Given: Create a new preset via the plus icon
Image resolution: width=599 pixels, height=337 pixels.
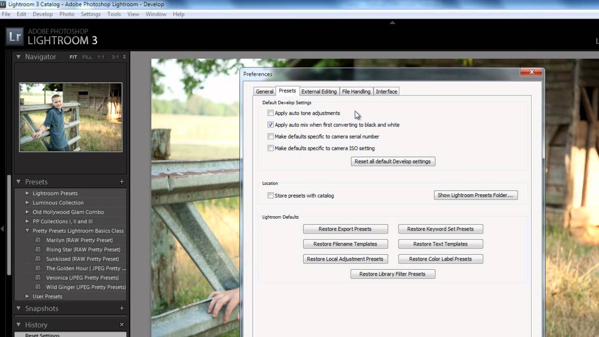Looking at the screenshot, I should tap(122, 182).
